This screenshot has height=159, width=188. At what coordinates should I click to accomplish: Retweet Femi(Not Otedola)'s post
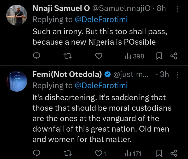pos(68,153)
